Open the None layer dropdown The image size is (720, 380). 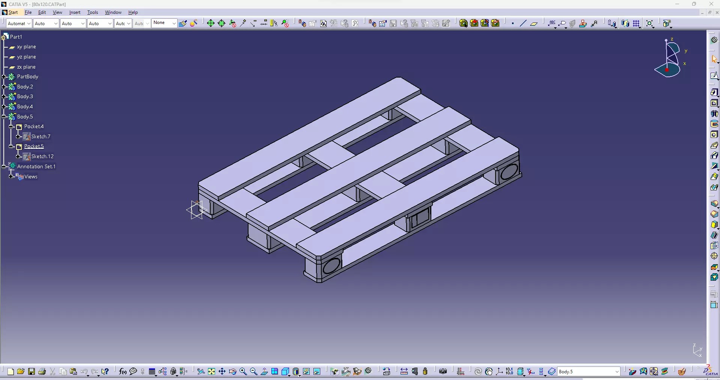[x=164, y=23]
